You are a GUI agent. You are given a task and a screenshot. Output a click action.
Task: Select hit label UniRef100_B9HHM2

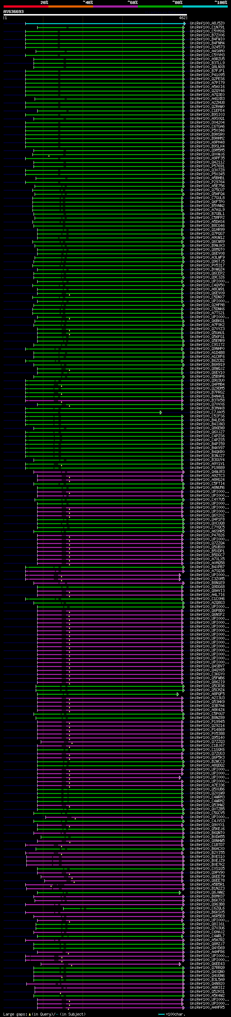(207, 138)
